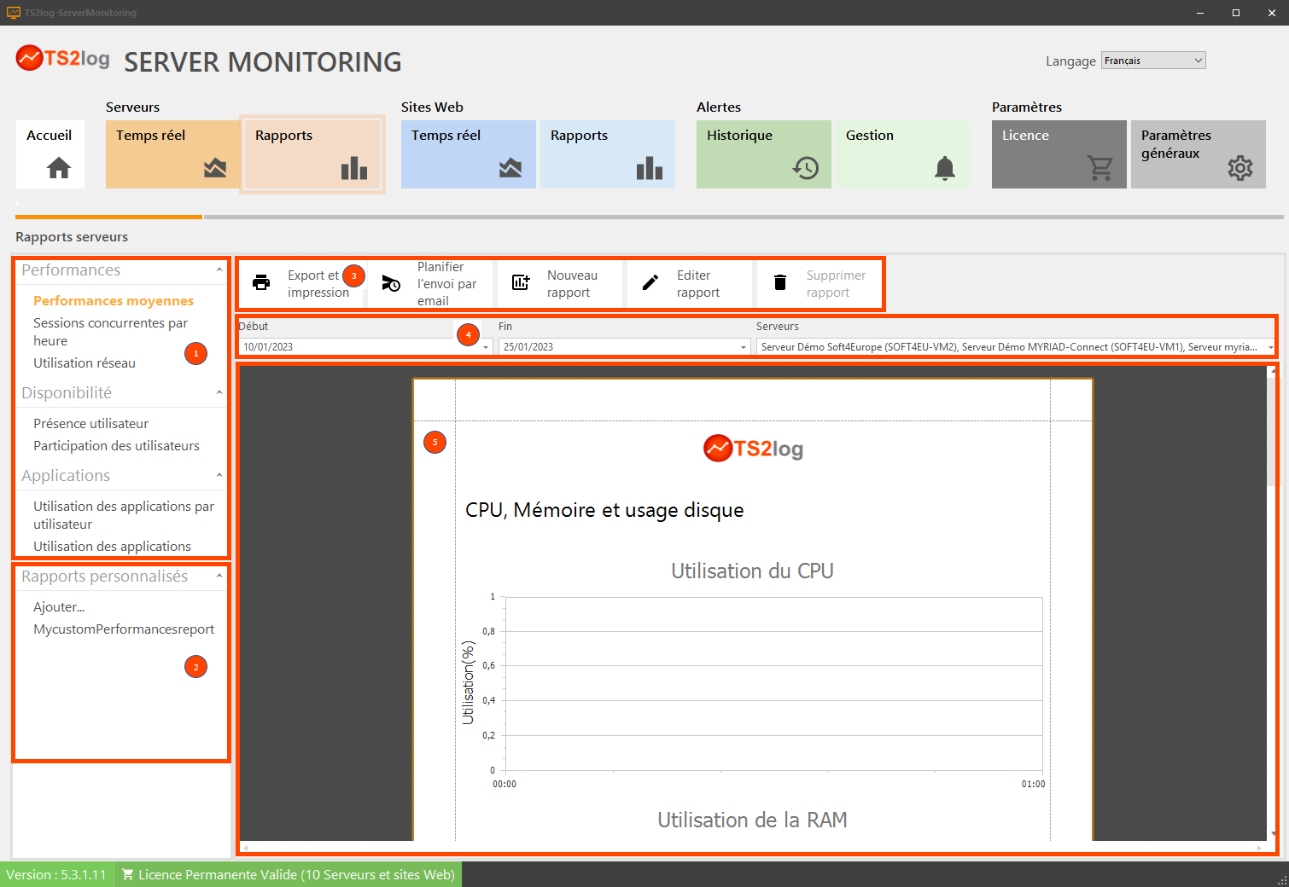Image resolution: width=1289 pixels, height=887 pixels.
Task: Click the trash icon for Supprimer rapport
Action: pyautogui.click(x=780, y=282)
